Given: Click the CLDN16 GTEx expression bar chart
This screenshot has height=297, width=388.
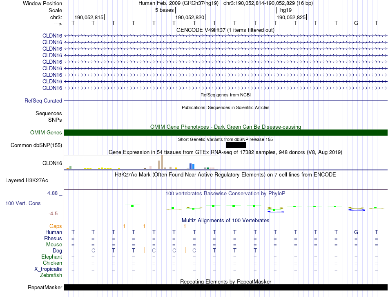Looking at the screenshot, I should [141, 162].
